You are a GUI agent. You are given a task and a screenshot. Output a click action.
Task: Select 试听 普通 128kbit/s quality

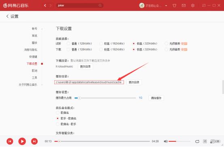(x=68, y=43)
